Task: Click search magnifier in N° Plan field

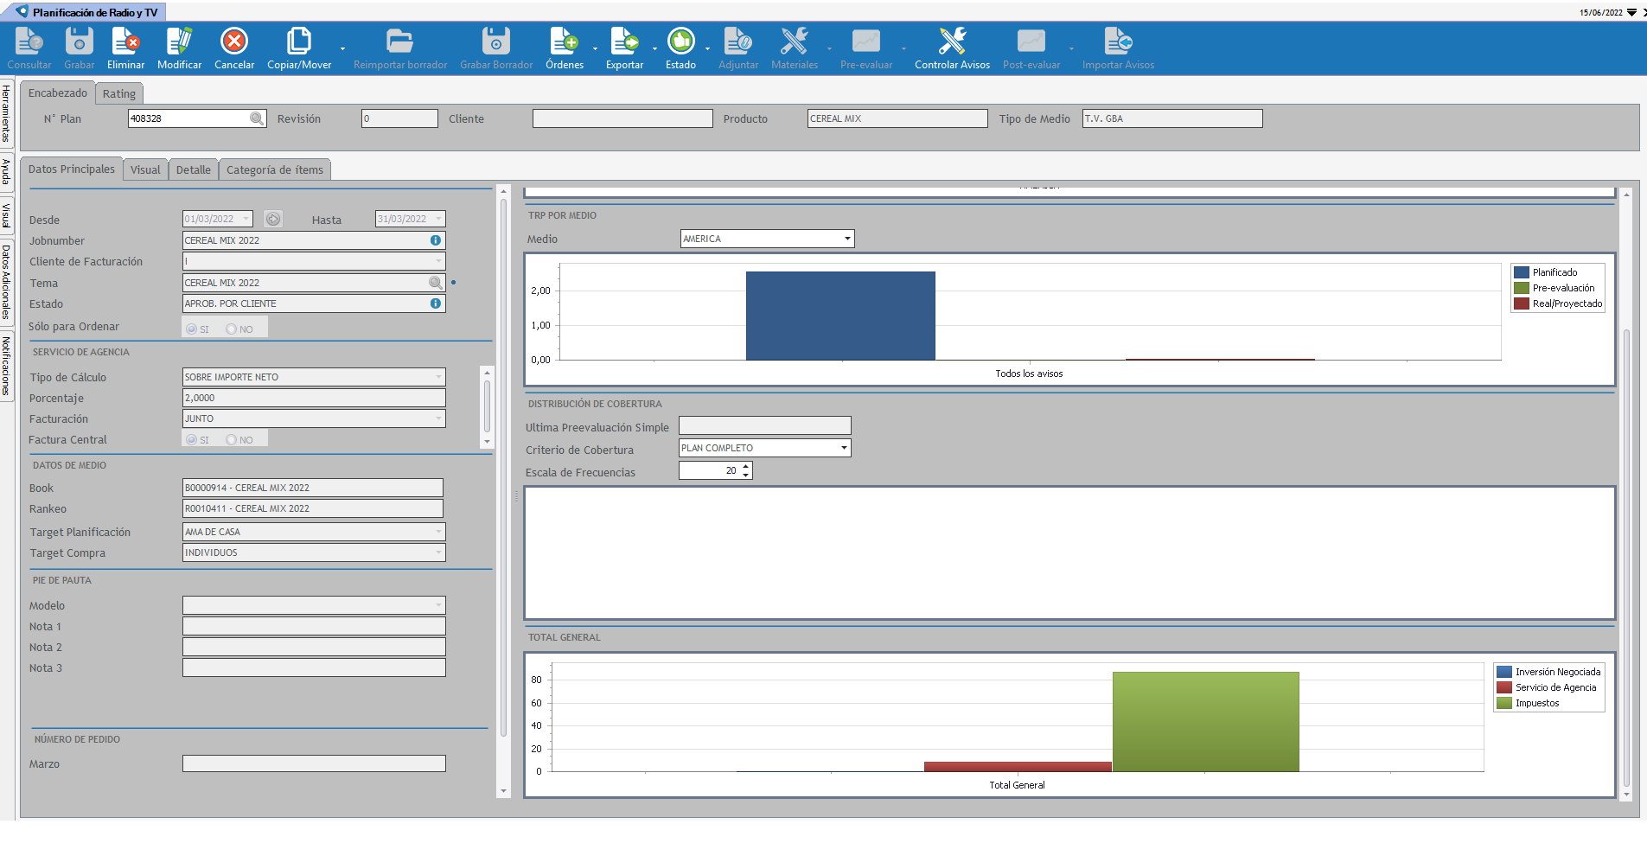Action: tap(257, 118)
